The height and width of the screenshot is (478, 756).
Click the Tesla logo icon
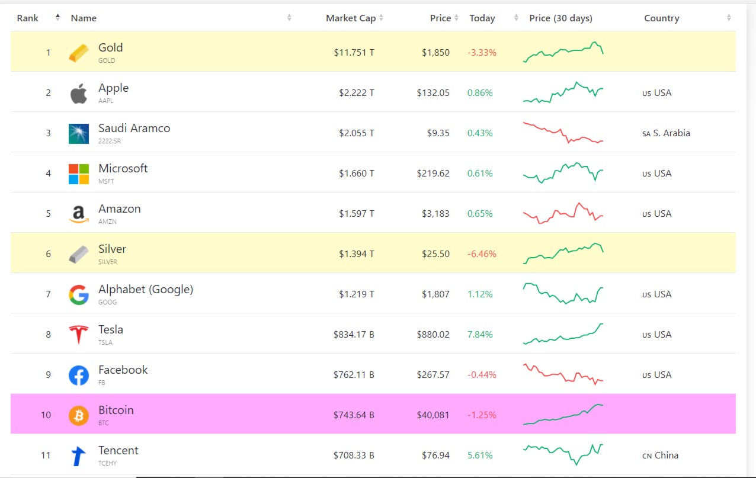[79, 335]
